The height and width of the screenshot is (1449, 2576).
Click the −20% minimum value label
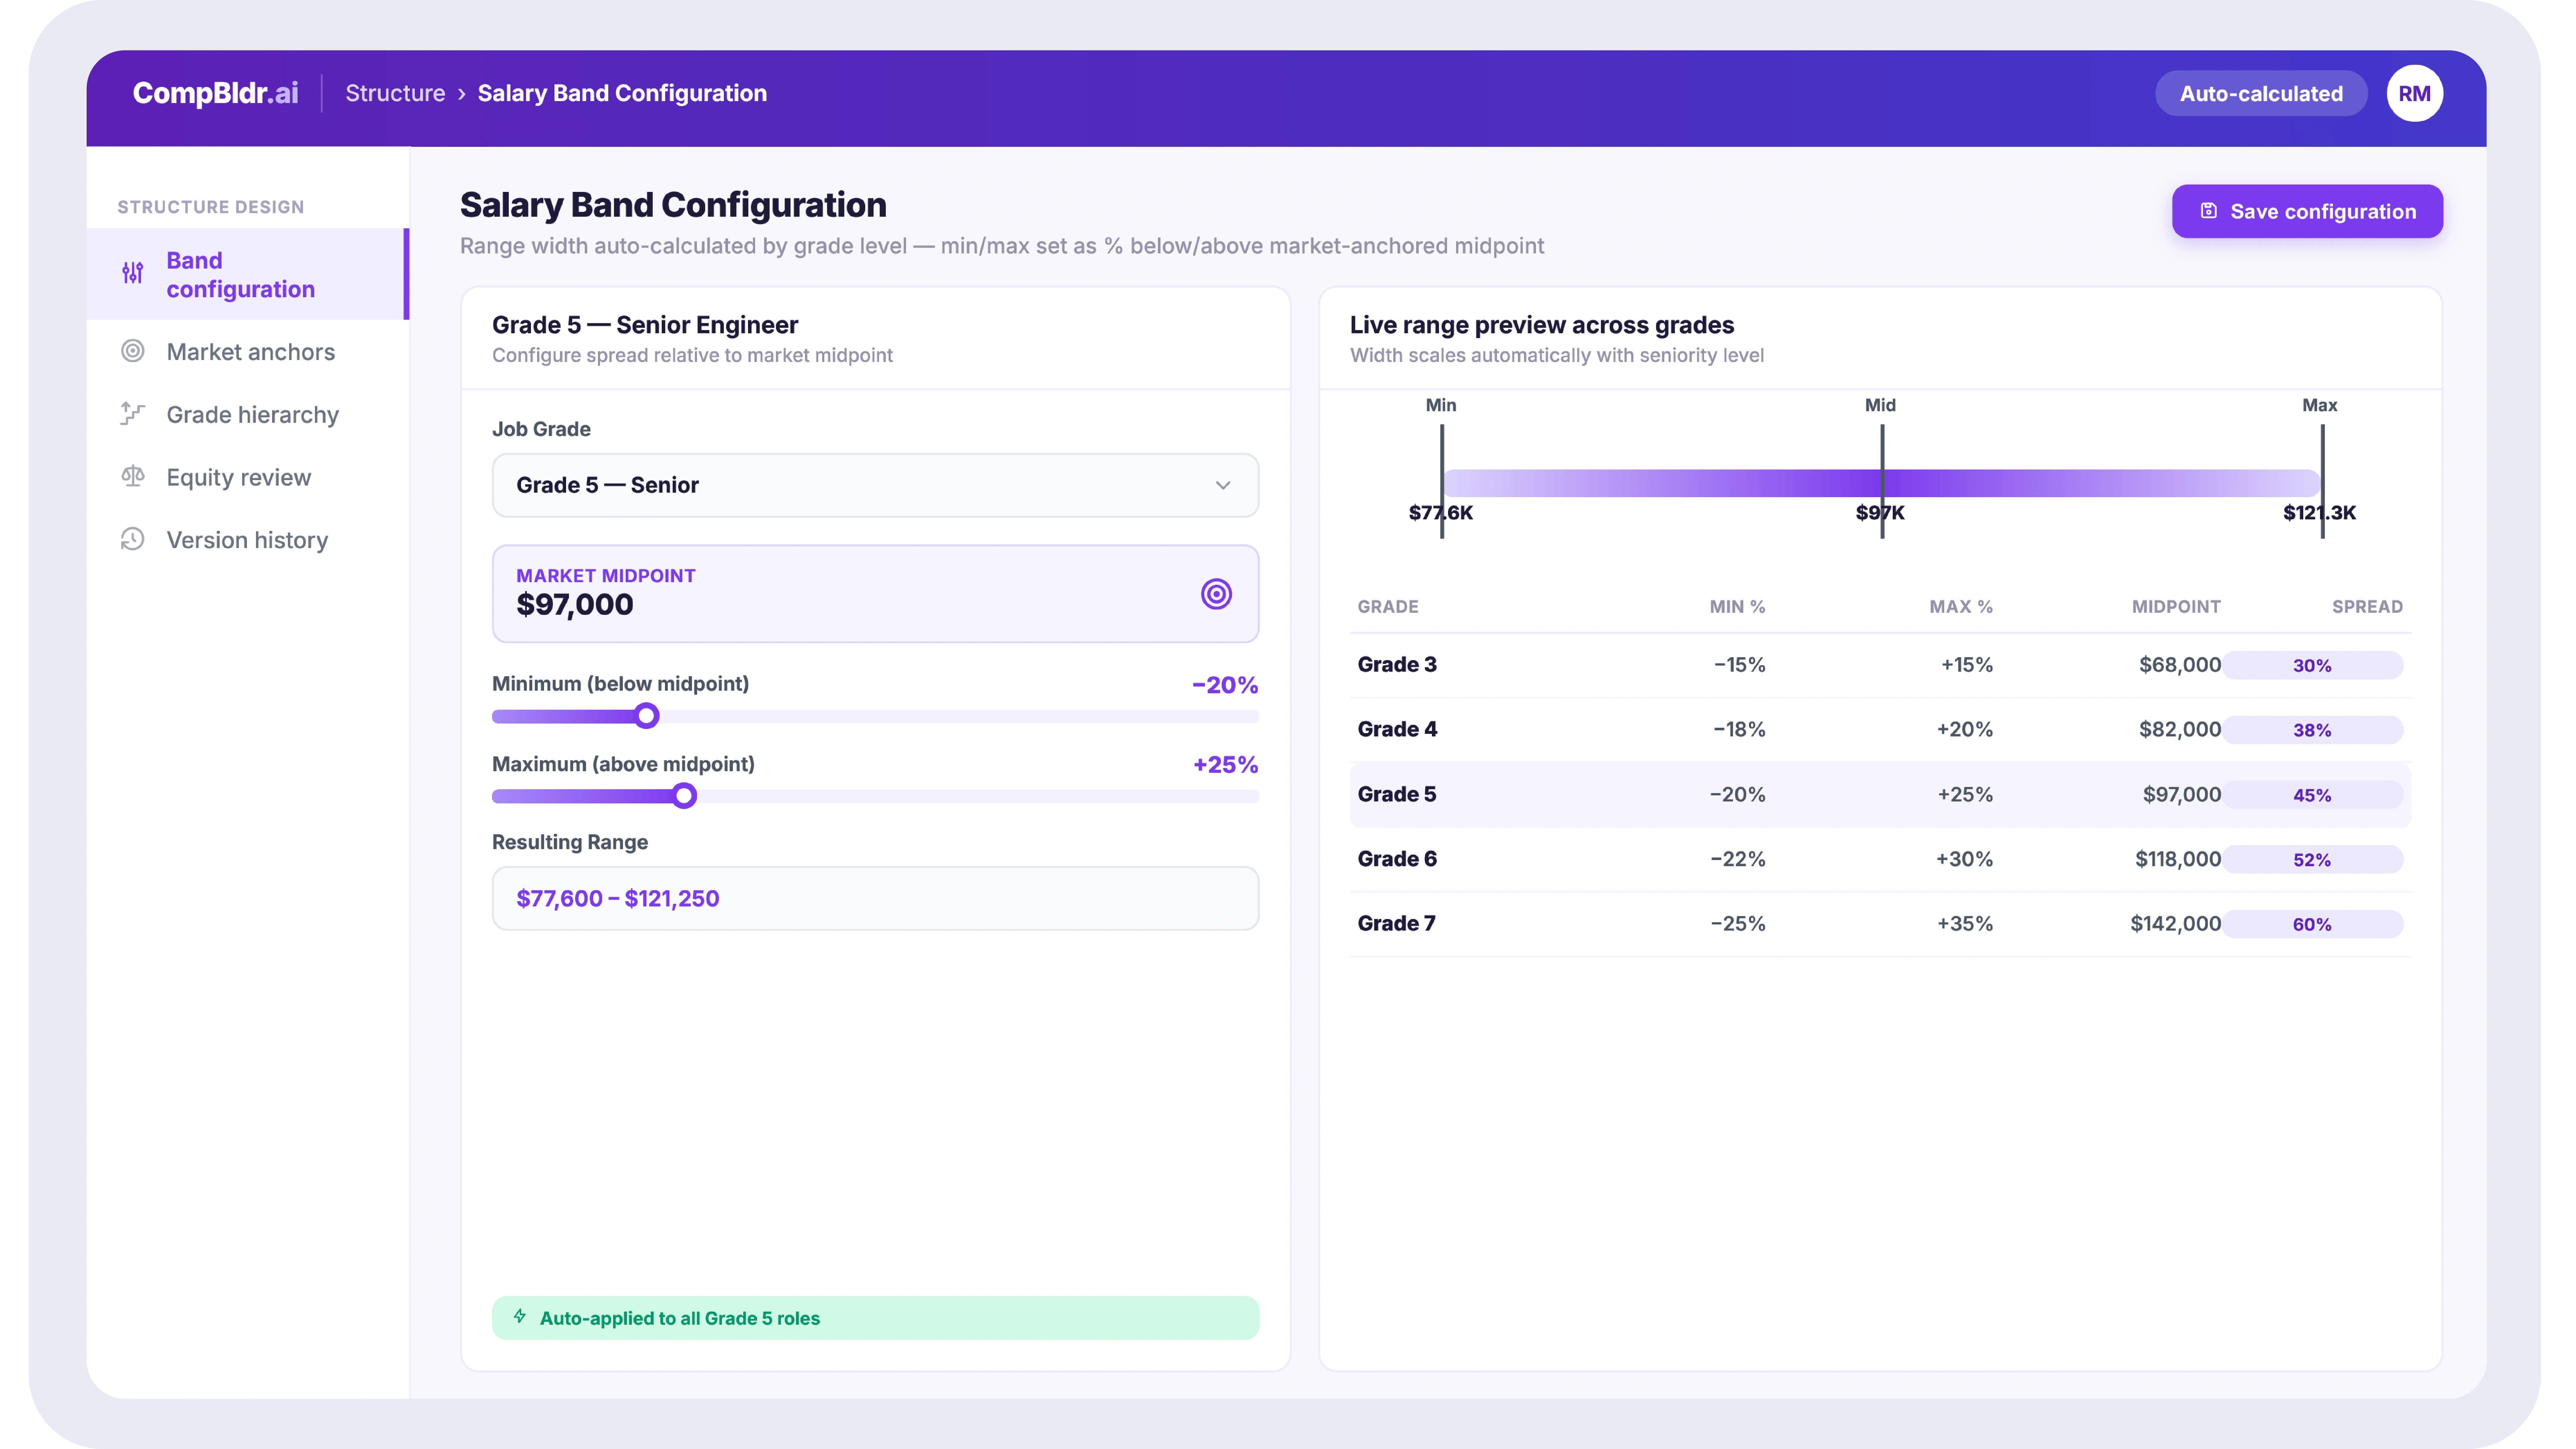click(x=1225, y=685)
